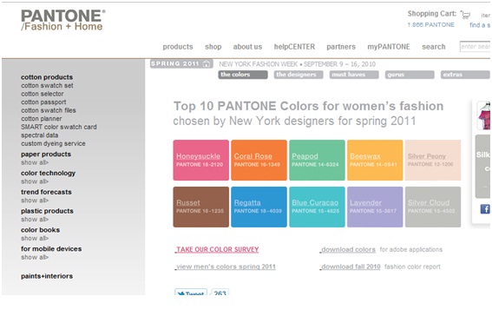Open the partners menu

[x=341, y=47]
